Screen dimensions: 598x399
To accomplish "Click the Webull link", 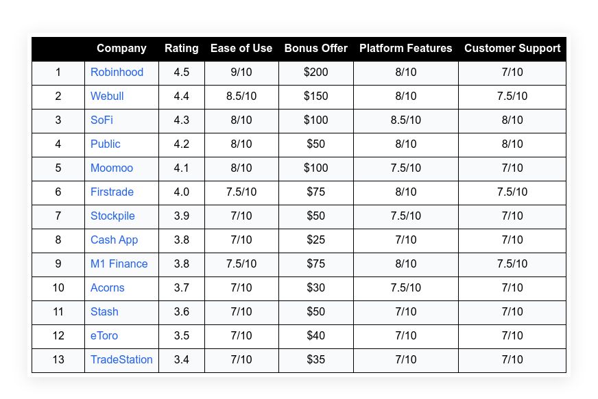I will pyautogui.click(x=107, y=96).
